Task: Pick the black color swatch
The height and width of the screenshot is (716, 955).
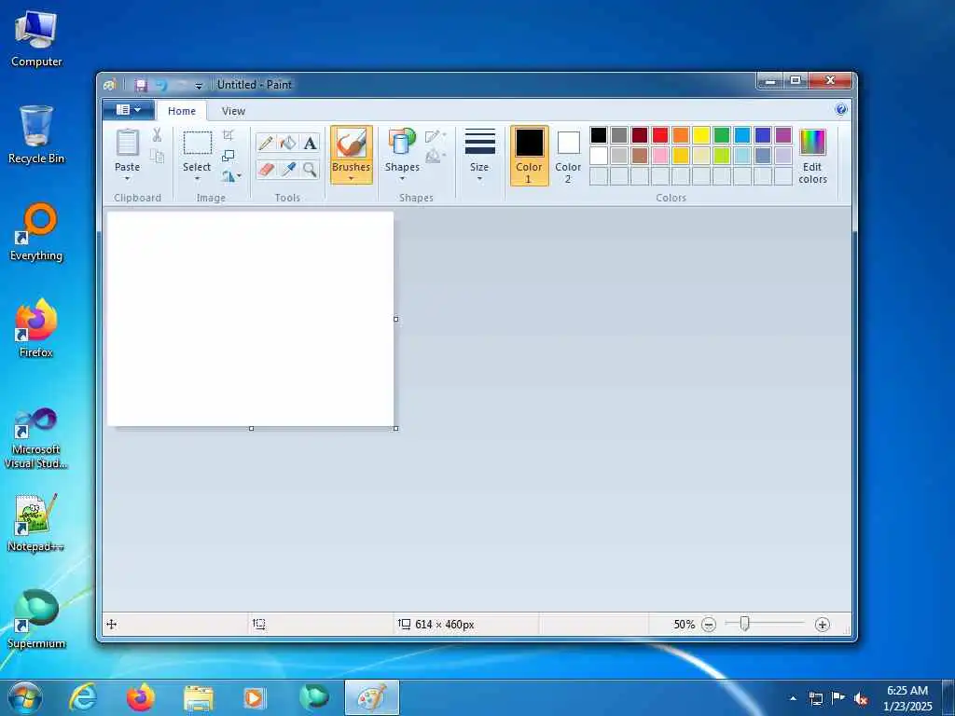Action: (599, 135)
